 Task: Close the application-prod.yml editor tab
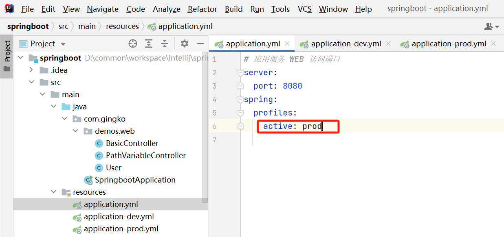[493, 43]
